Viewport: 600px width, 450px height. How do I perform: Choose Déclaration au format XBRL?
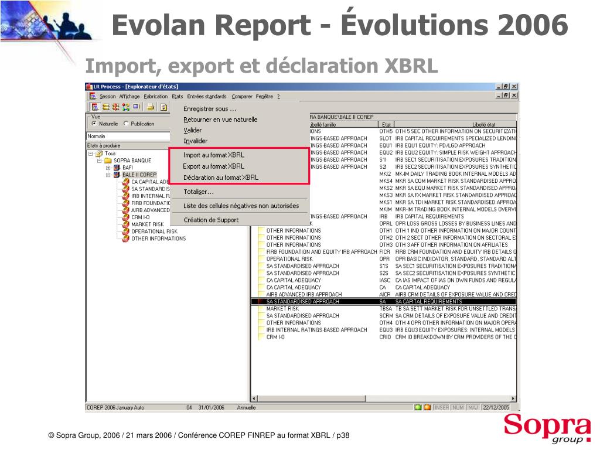[x=221, y=178]
